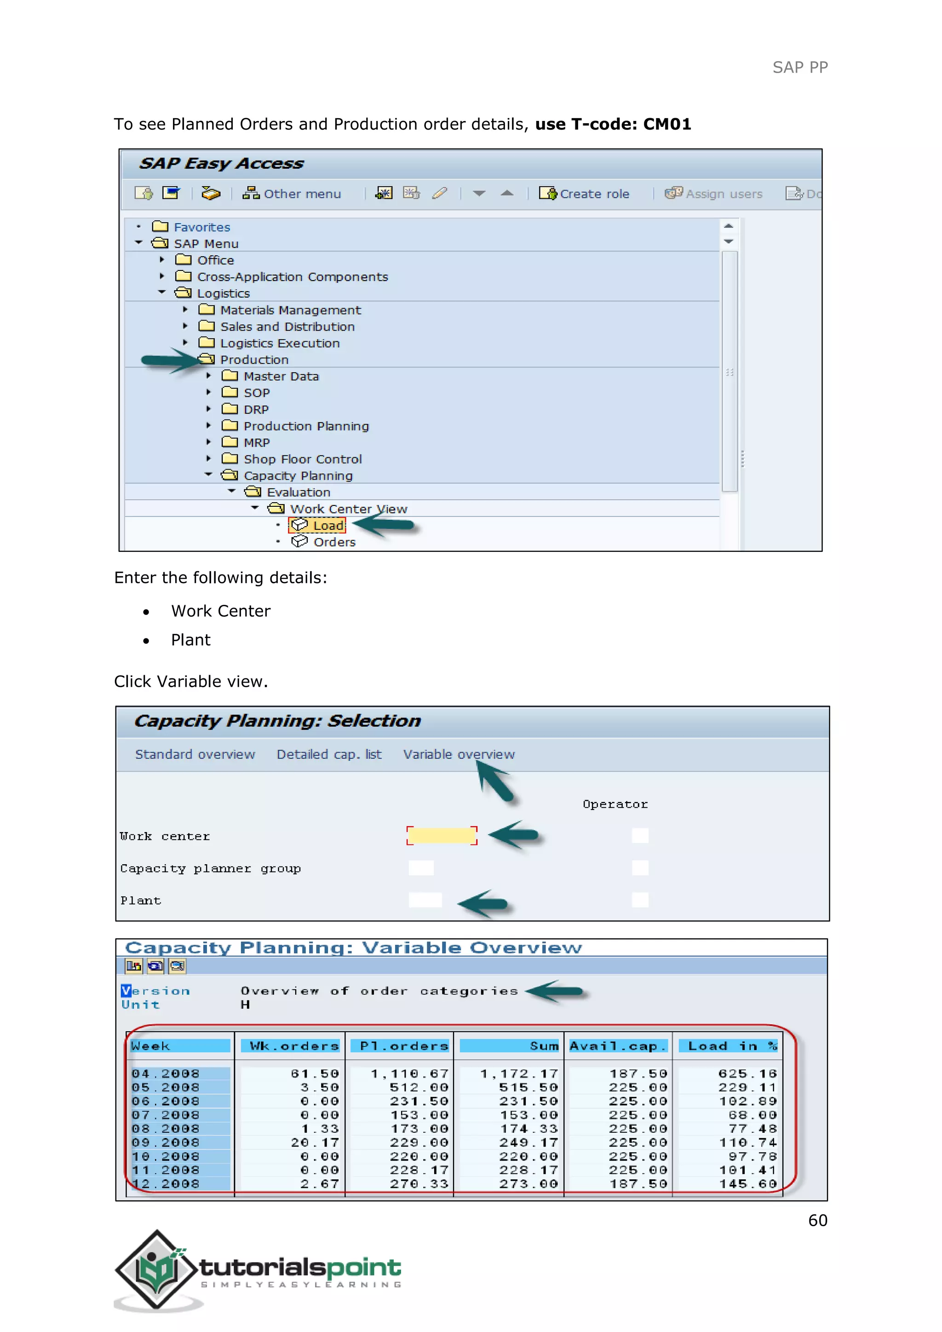This screenshot has width=942, height=1332.
Task: Collapse the Work Center View node arrow
Action: 255,508
